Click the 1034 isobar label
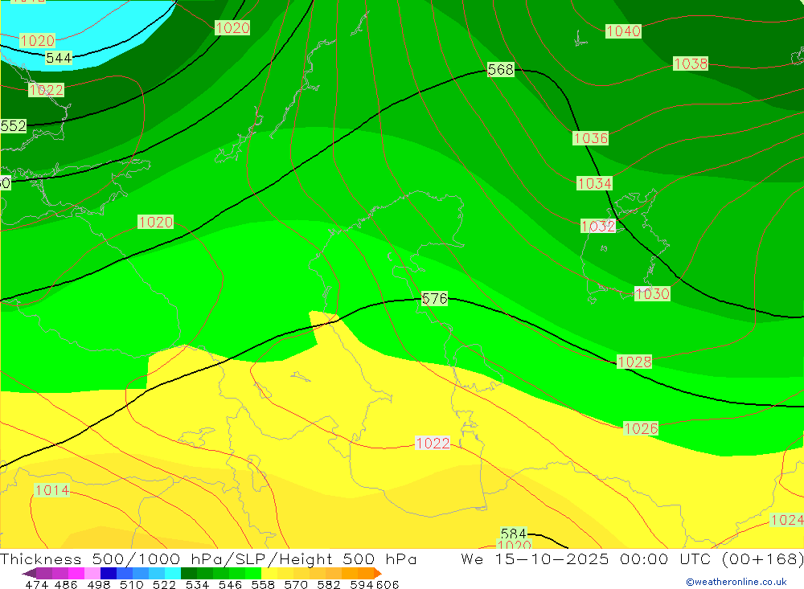 click(x=594, y=183)
